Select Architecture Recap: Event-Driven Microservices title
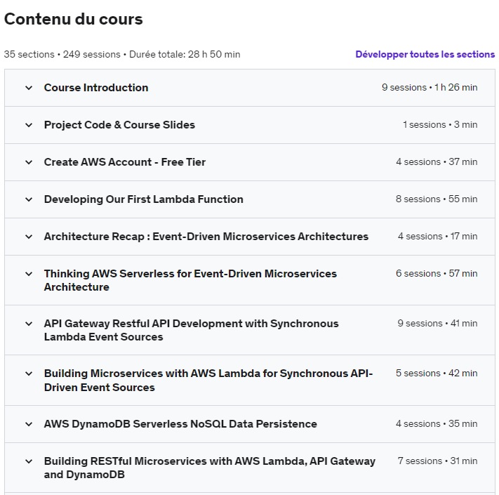 coord(206,237)
